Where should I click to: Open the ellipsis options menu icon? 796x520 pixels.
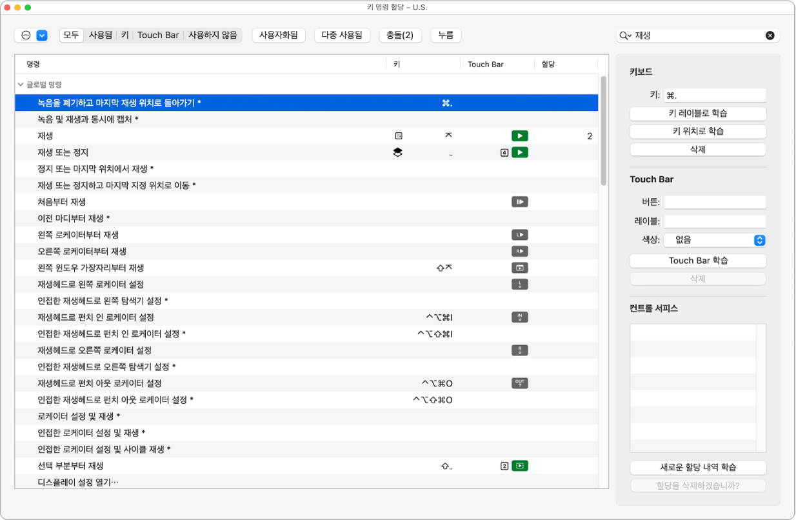(x=26, y=35)
